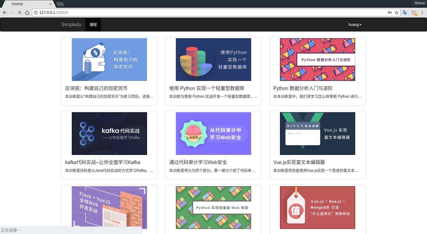The image size is (427, 234).
Task: Click description starting 在本训练营中，我们将学习
Action: (318, 96)
